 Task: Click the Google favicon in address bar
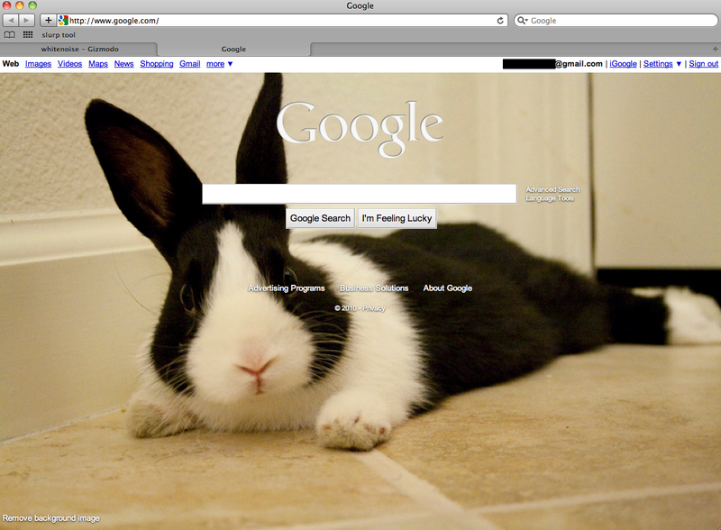click(x=63, y=20)
